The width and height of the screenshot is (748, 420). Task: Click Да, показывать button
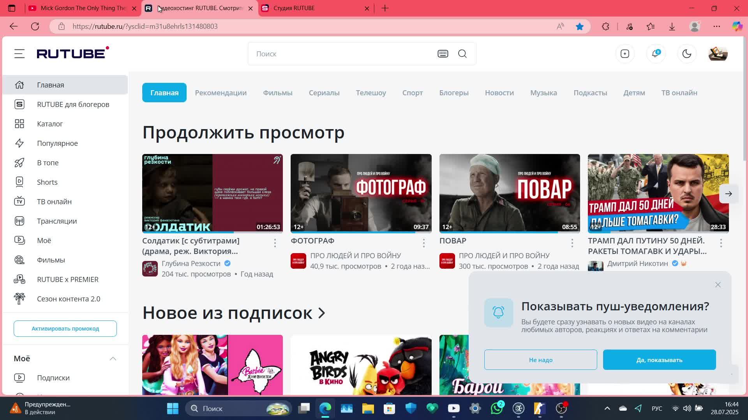[659, 360]
